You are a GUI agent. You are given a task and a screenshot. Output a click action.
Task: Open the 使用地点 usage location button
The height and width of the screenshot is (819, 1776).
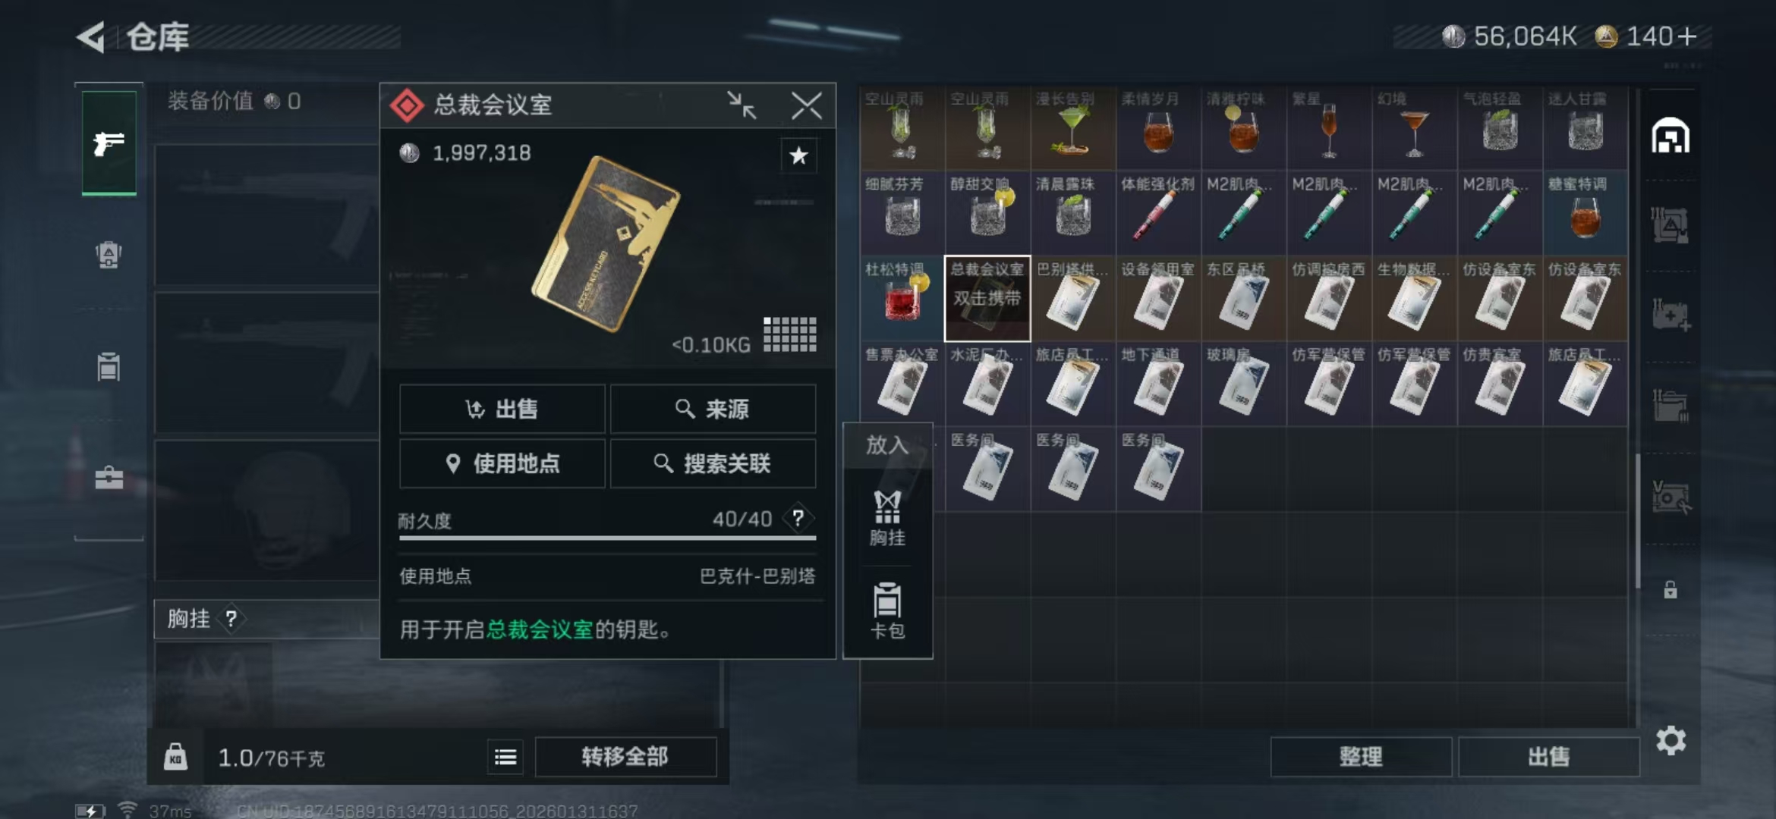click(x=502, y=463)
